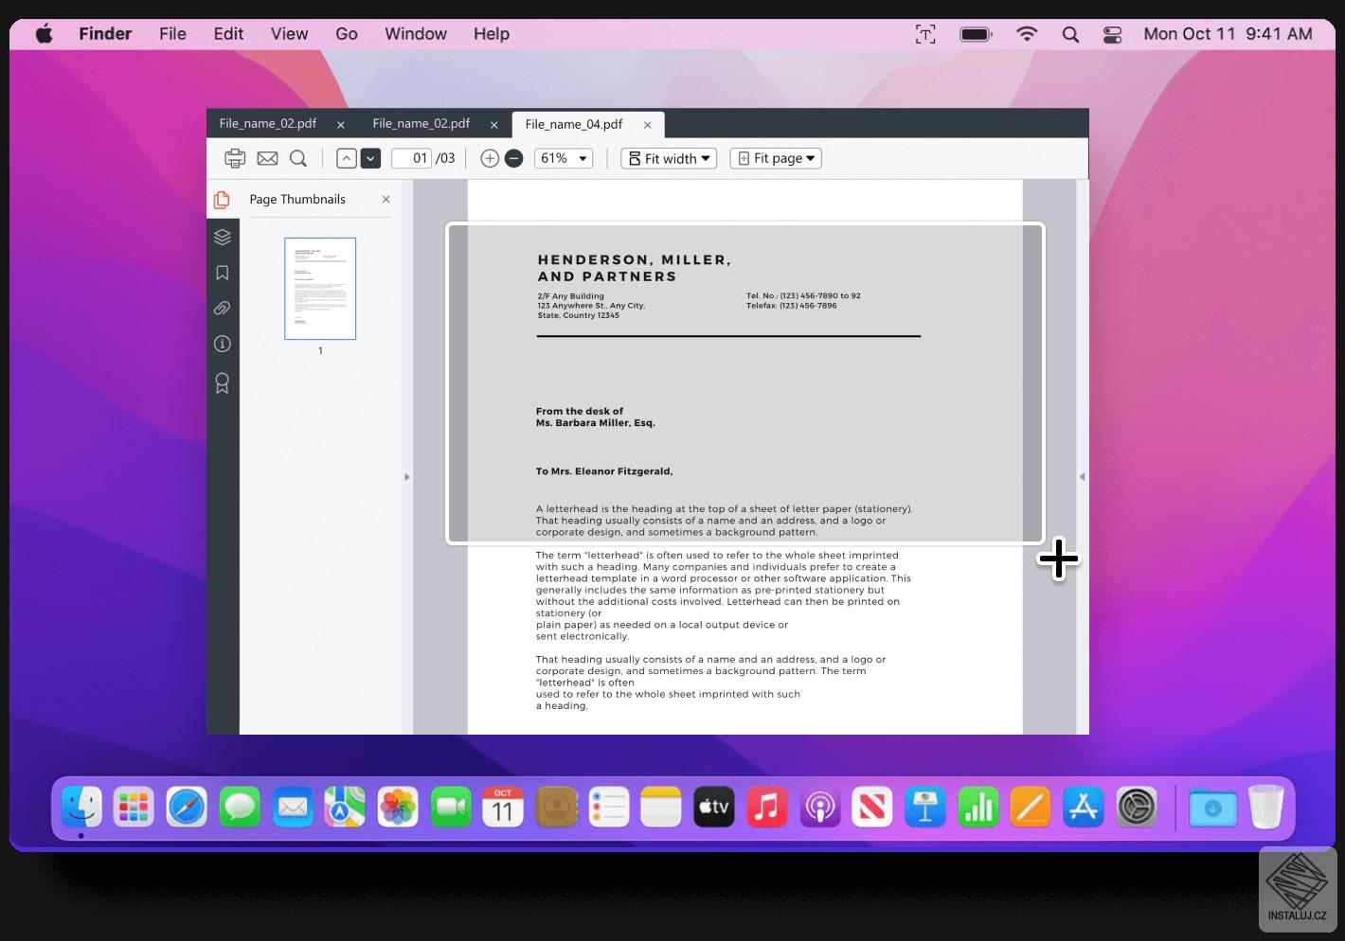Launch Safari from the Dock
The image size is (1345, 941).
click(x=187, y=808)
